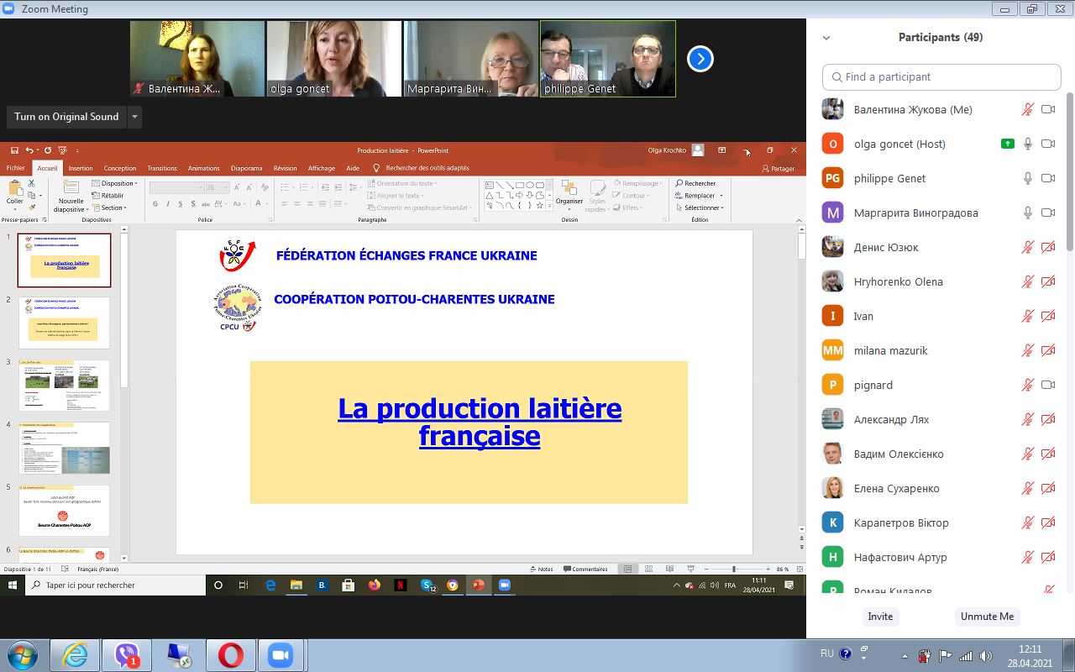Switch to the Insertion ribbon tab
1075x672 pixels.
coord(81,168)
